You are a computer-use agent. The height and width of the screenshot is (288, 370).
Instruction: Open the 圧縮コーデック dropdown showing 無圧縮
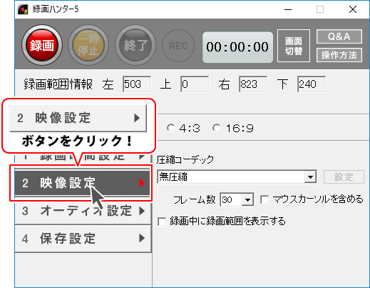[237, 177]
